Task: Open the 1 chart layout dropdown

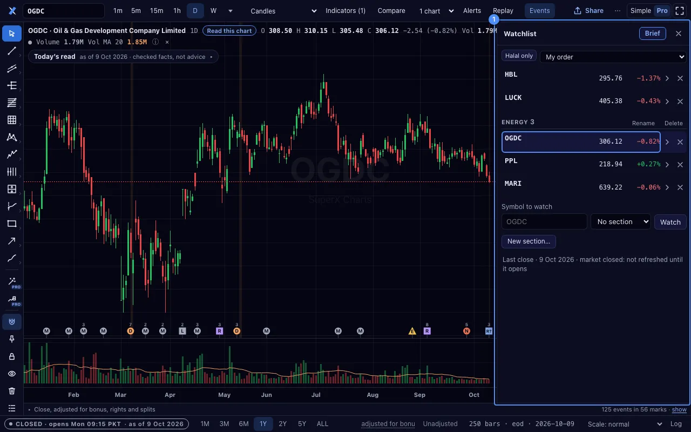Action: (437, 11)
